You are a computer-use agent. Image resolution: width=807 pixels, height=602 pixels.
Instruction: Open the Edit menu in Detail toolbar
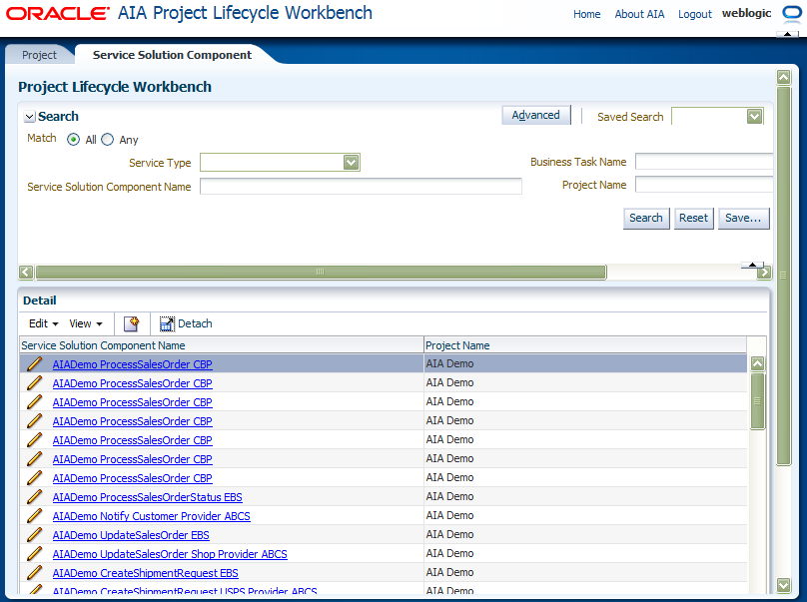[x=44, y=323]
